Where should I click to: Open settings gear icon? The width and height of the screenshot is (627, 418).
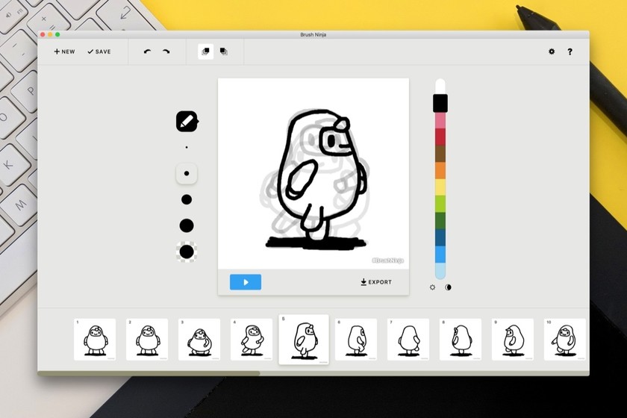click(x=552, y=52)
